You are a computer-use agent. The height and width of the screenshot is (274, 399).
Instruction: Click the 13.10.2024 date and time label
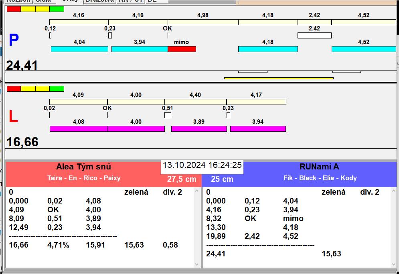(202, 165)
